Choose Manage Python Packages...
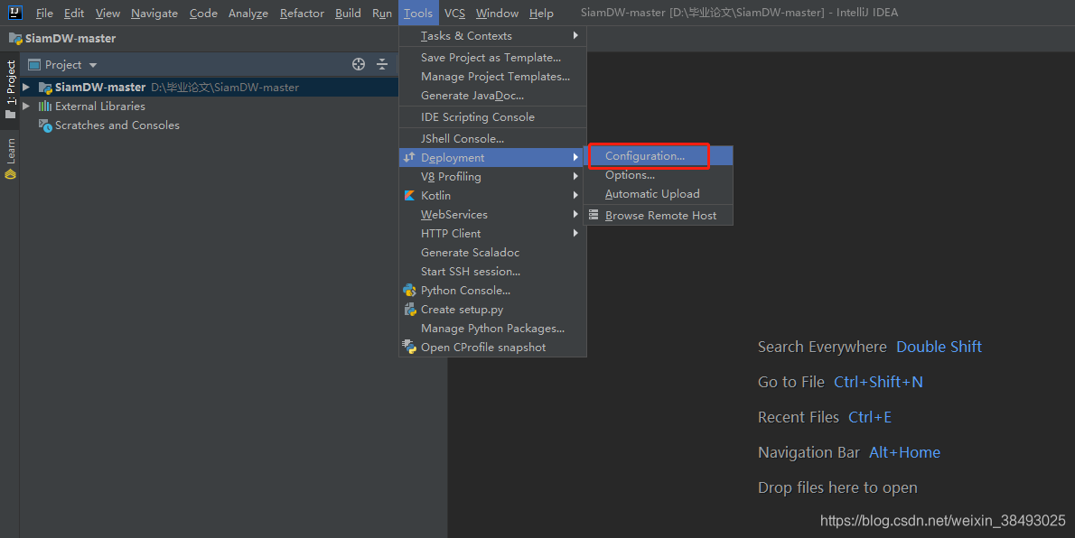 492,329
